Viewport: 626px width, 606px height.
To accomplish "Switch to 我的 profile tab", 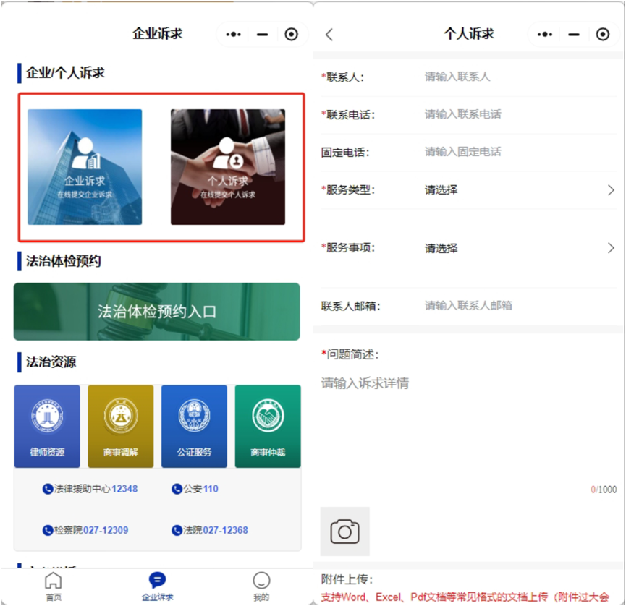I will (x=261, y=586).
